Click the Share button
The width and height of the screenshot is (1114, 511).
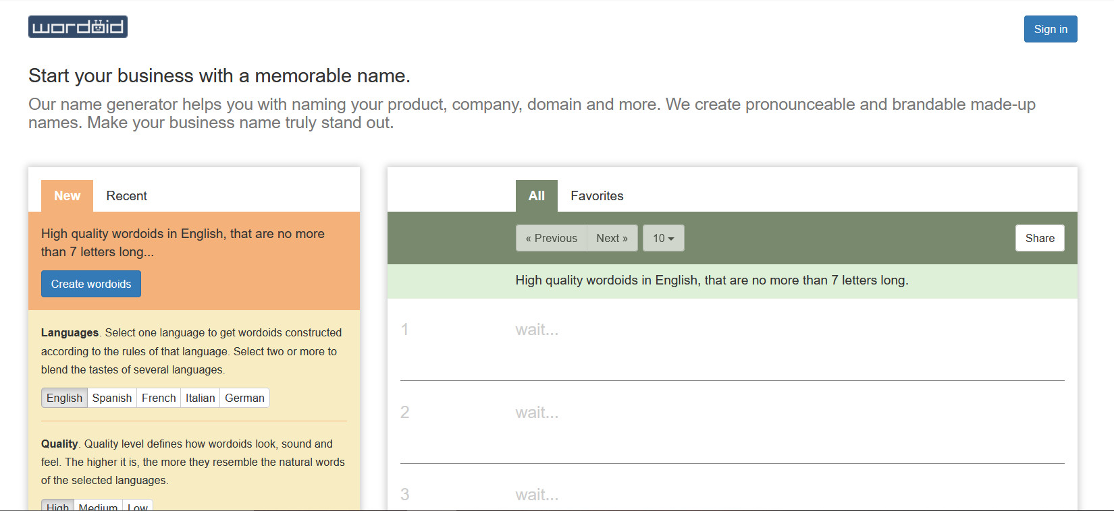[1040, 238]
